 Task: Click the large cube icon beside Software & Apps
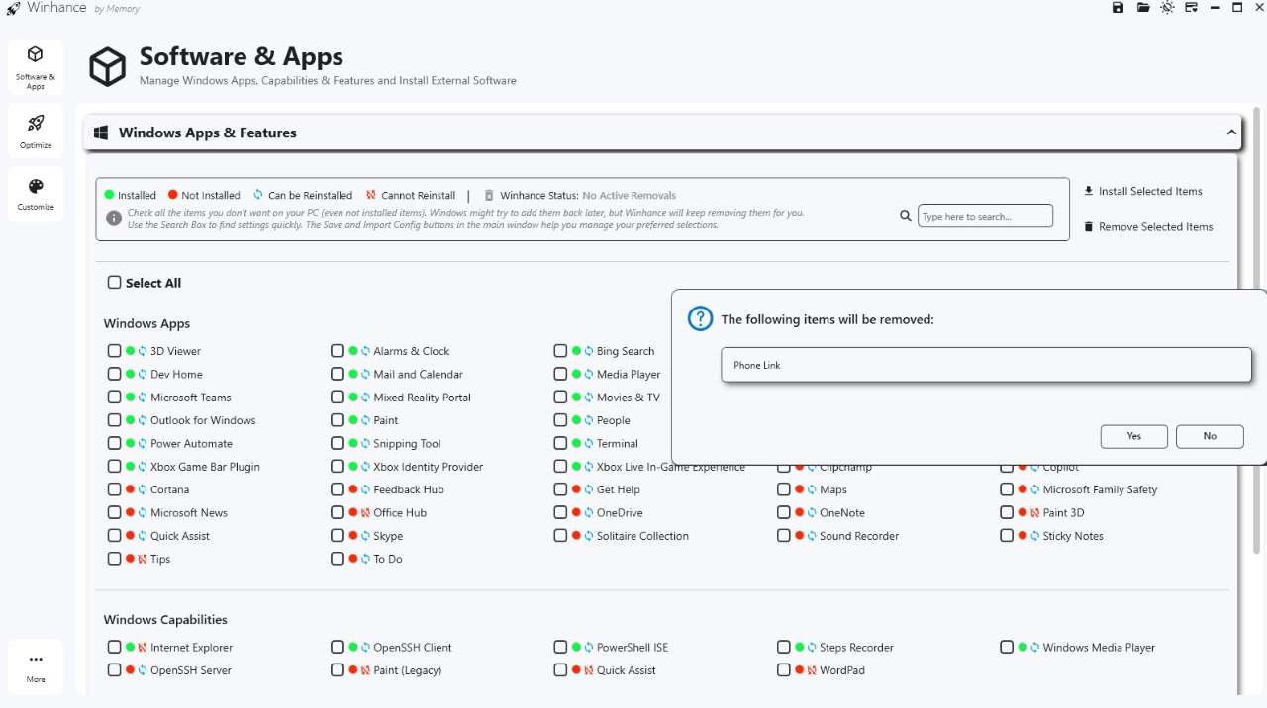(x=107, y=67)
